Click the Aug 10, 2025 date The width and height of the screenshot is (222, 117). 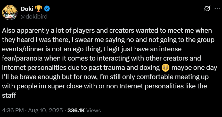tap(45, 110)
